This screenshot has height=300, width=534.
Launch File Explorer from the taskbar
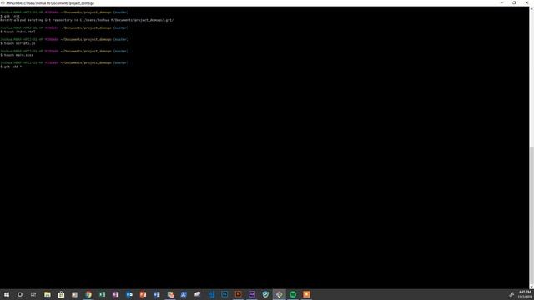coord(48,294)
